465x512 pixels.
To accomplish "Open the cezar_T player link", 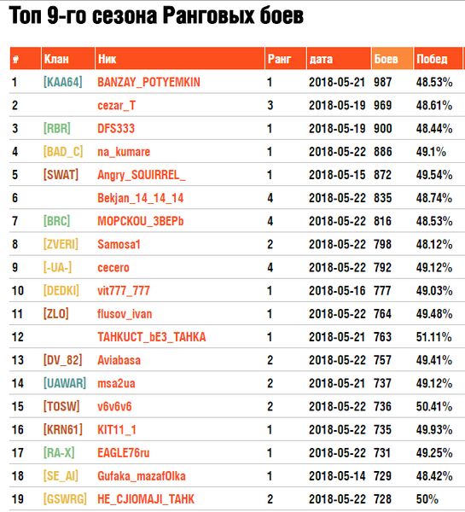I will (116, 106).
